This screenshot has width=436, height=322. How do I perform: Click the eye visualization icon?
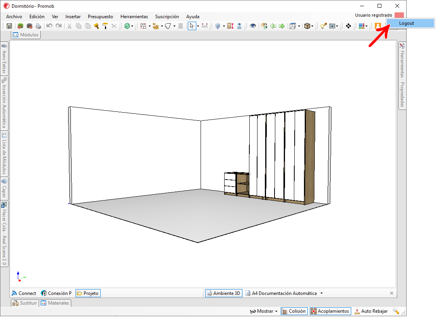click(x=253, y=26)
